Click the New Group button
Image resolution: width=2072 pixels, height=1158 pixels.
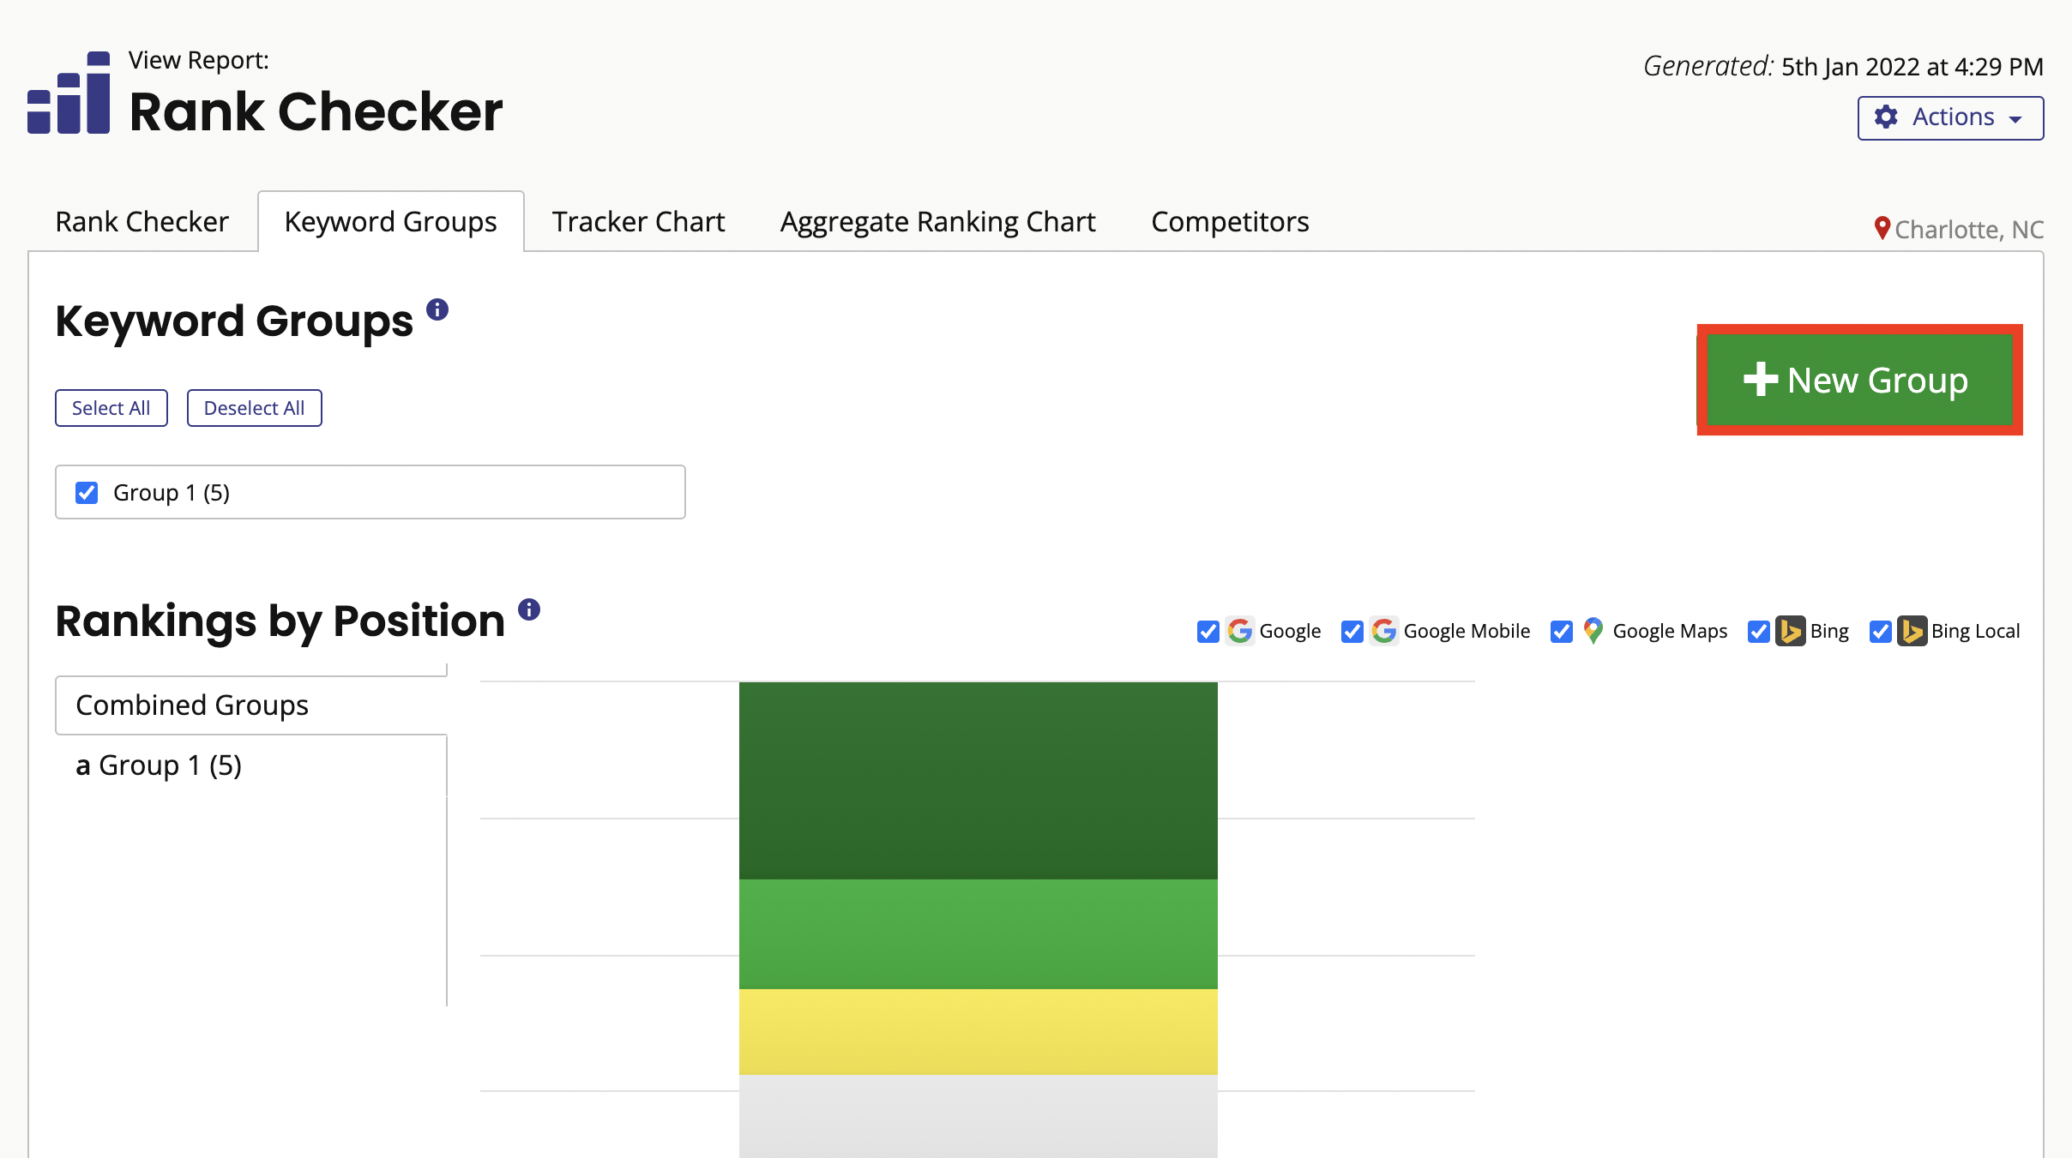[x=1858, y=380]
